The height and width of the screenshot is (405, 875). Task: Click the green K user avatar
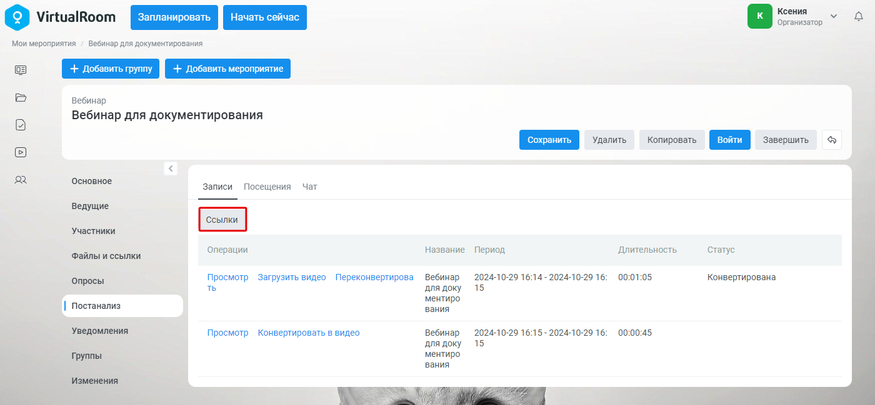(x=760, y=16)
